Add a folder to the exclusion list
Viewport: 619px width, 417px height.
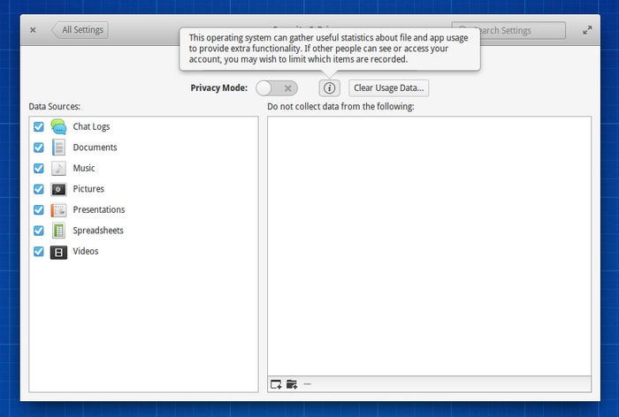pyautogui.click(x=292, y=384)
